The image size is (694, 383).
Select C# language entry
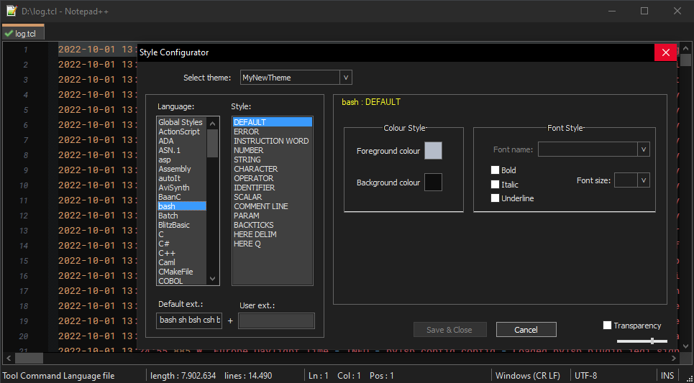pos(181,244)
